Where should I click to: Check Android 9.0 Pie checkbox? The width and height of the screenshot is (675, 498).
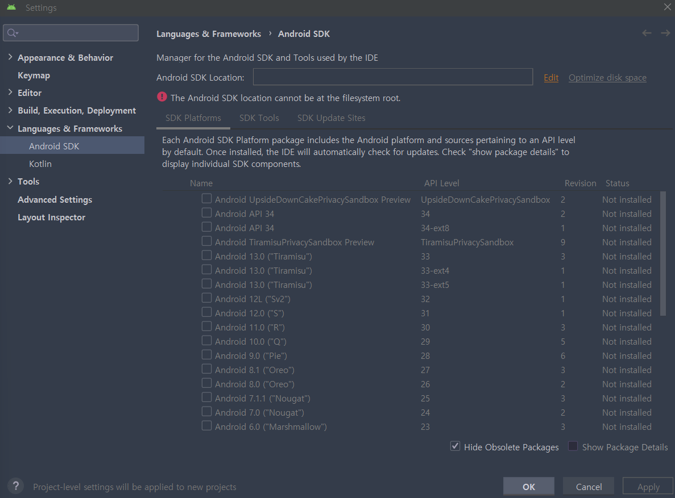coord(206,355)
